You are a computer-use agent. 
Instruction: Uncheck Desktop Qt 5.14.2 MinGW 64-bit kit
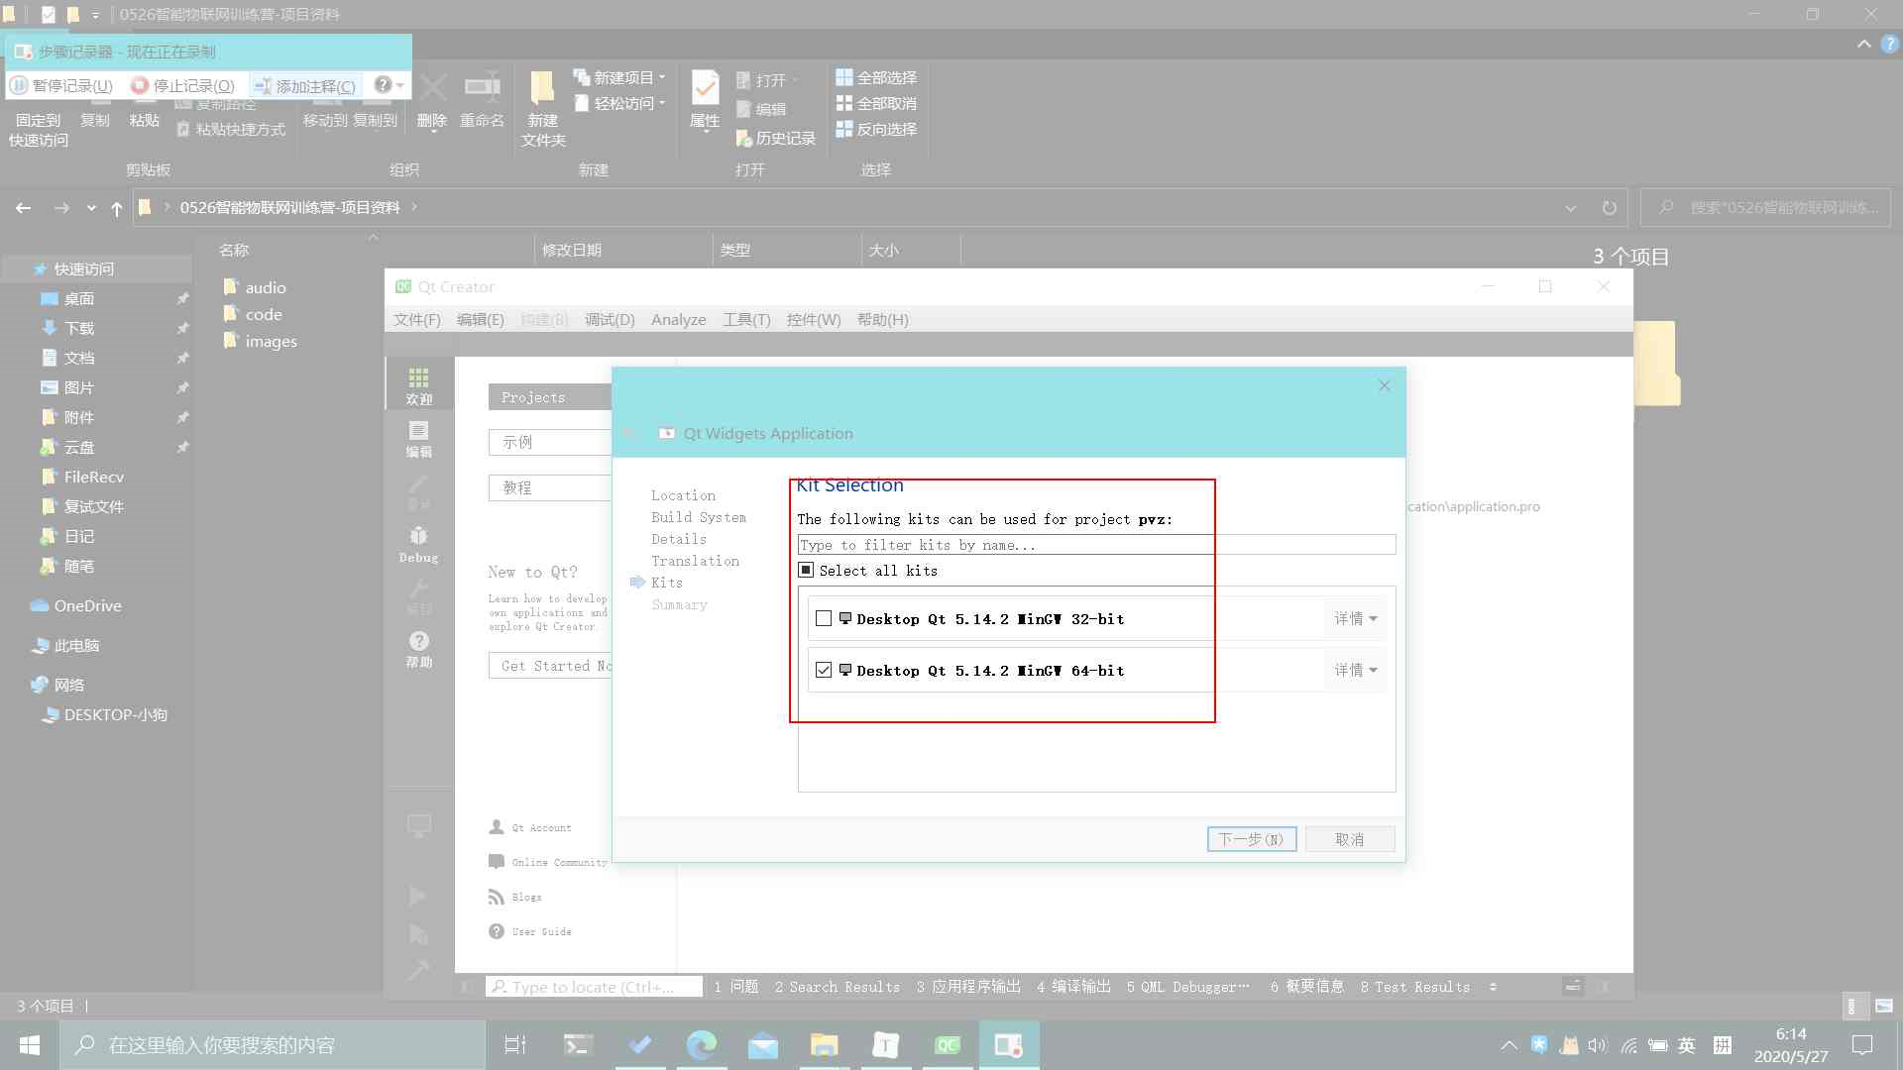(824, 670)
